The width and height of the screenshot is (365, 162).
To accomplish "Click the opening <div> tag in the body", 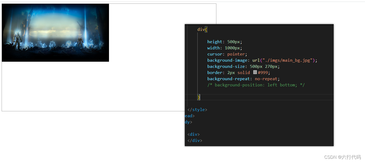I will pos(194,134).
